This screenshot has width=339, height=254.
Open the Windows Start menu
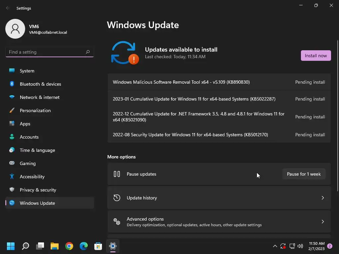(x=11, y=246)
